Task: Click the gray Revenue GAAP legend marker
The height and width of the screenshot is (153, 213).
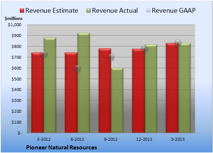Action: (x=149, y=11)
